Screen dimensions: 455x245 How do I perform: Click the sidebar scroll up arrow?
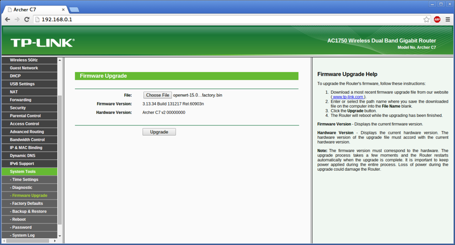(x=60, y=60)
